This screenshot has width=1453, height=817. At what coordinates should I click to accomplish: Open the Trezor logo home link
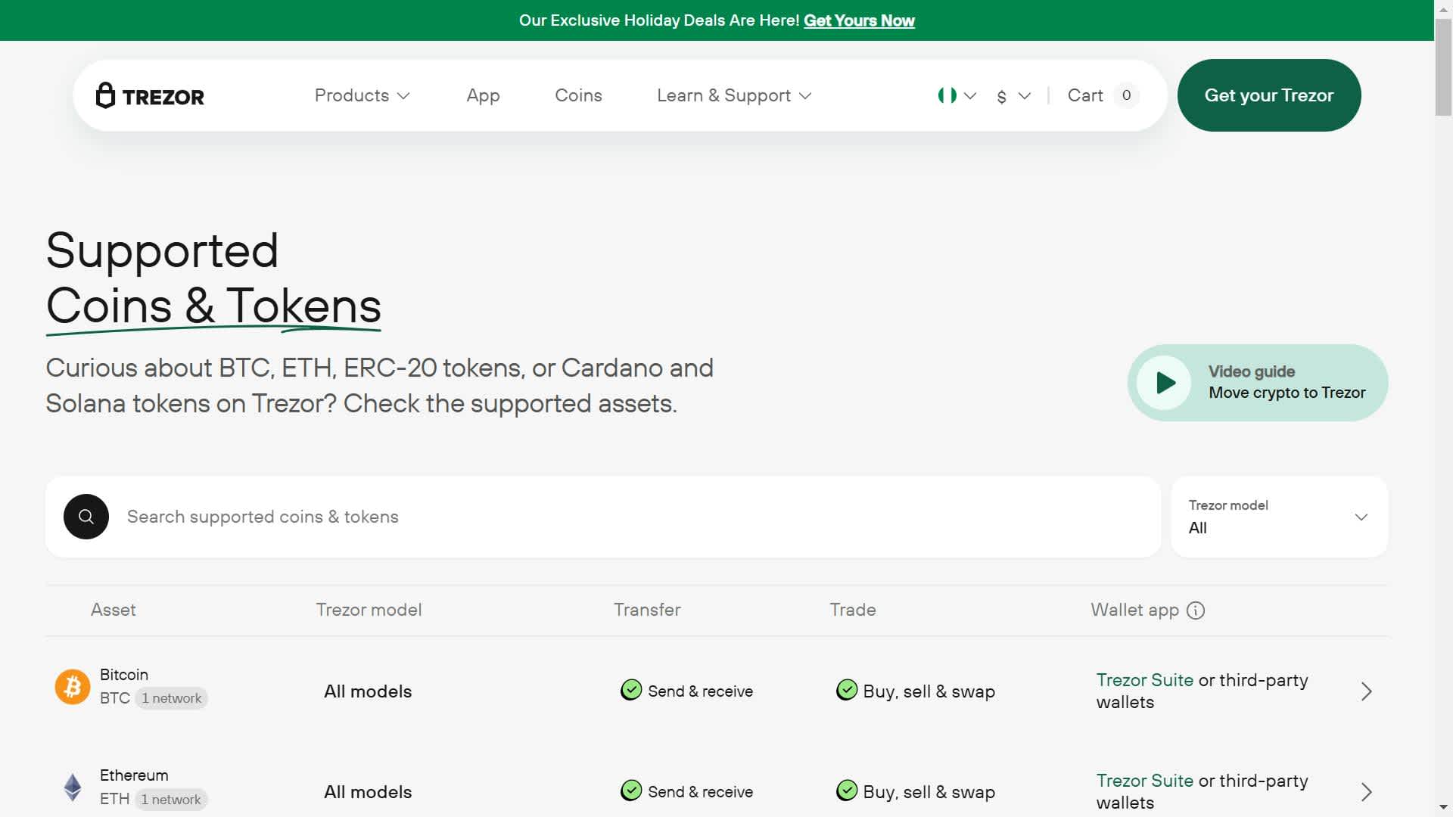coord(150,96)
